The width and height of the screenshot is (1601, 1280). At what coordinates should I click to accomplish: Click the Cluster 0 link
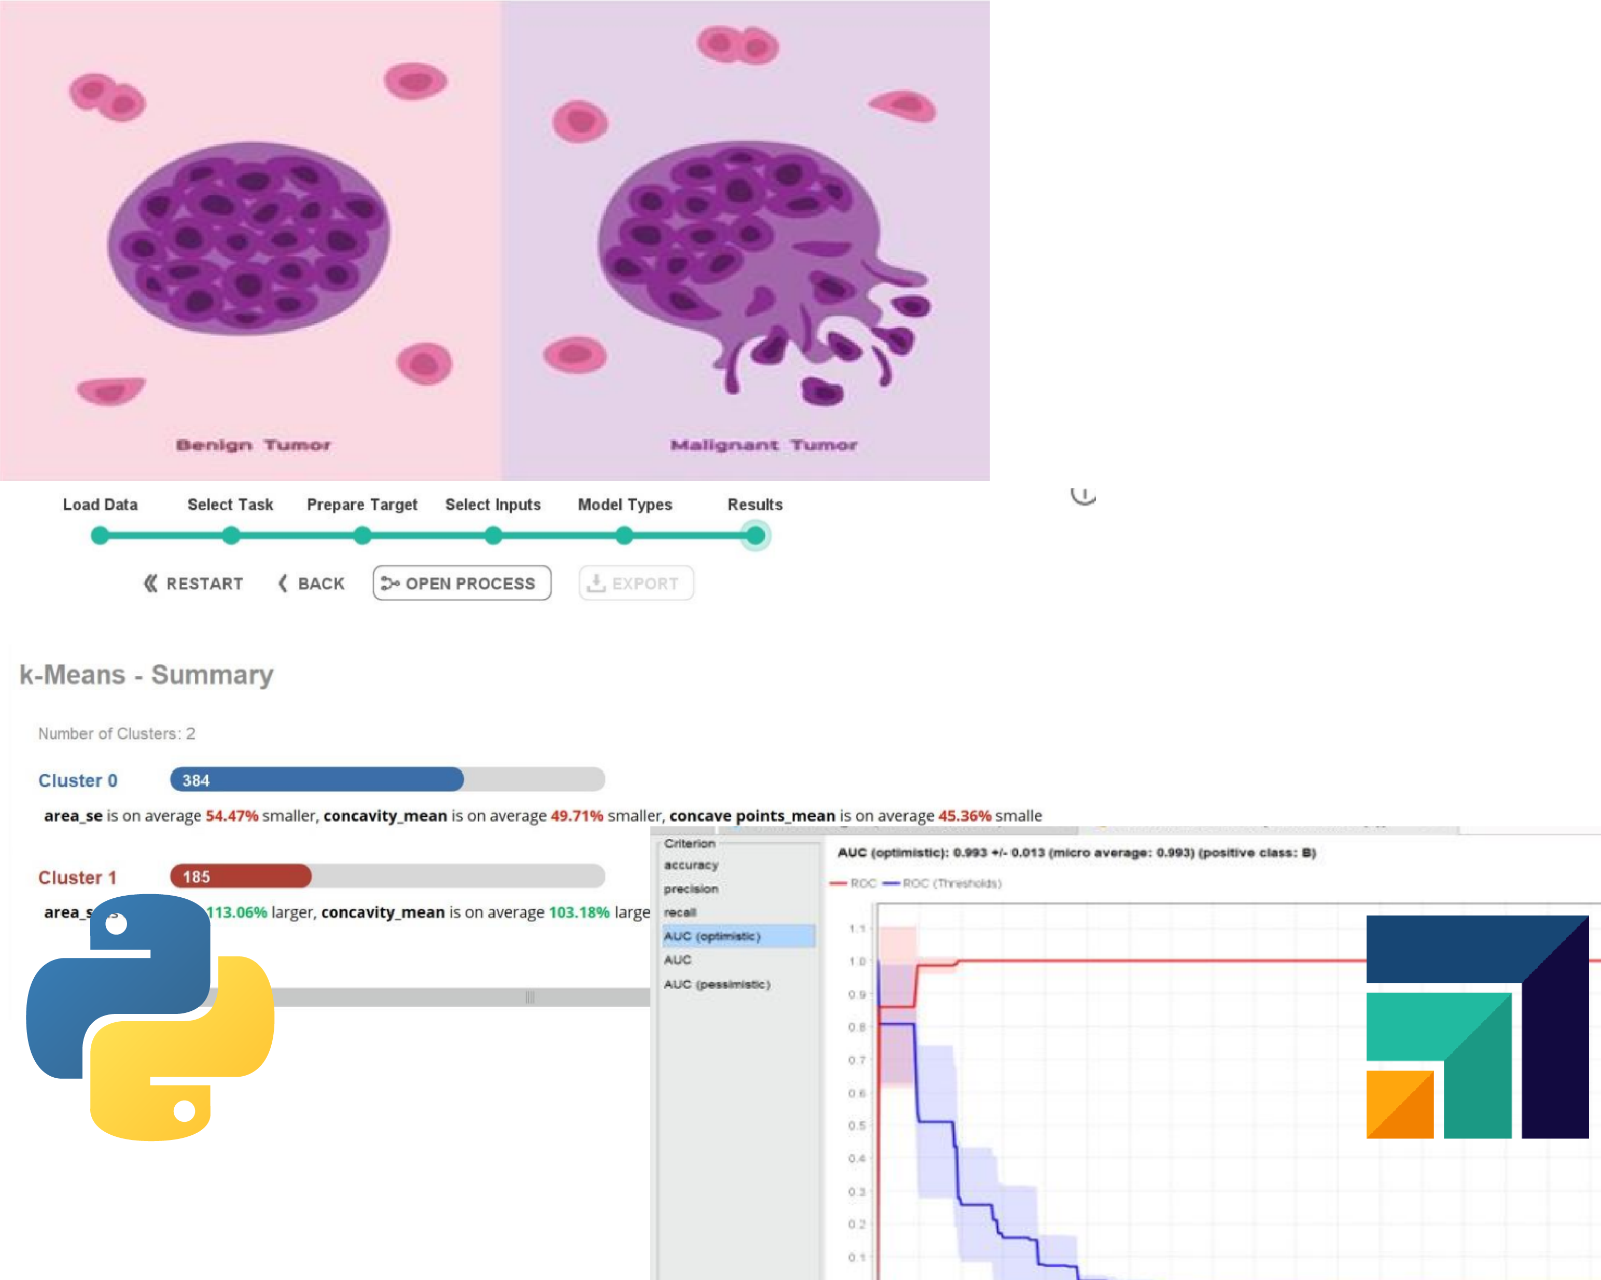coord(78,781)
